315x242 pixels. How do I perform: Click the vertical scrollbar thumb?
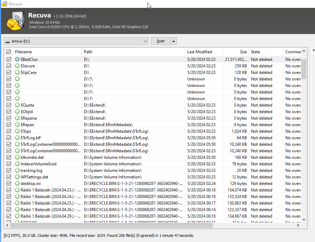(x=304, y=69)
